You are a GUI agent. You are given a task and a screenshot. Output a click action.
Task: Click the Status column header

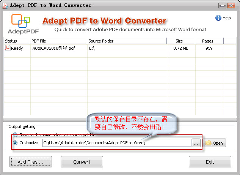point(17,41)
